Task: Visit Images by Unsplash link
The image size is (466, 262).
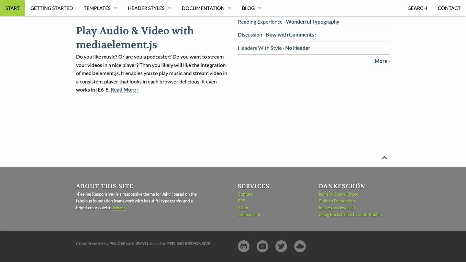Action: click(x=337, y=208)
